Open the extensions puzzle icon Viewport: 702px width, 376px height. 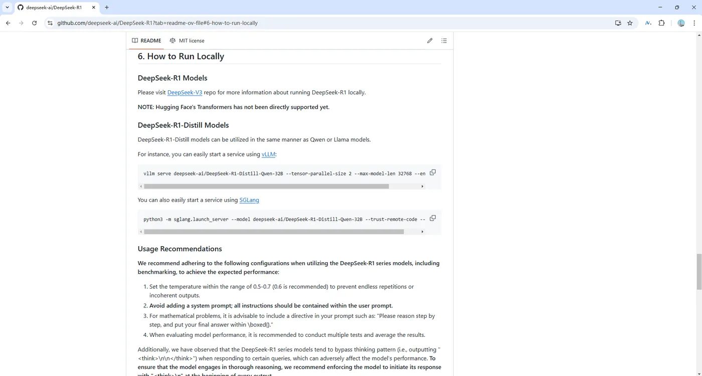coord(661,23)
